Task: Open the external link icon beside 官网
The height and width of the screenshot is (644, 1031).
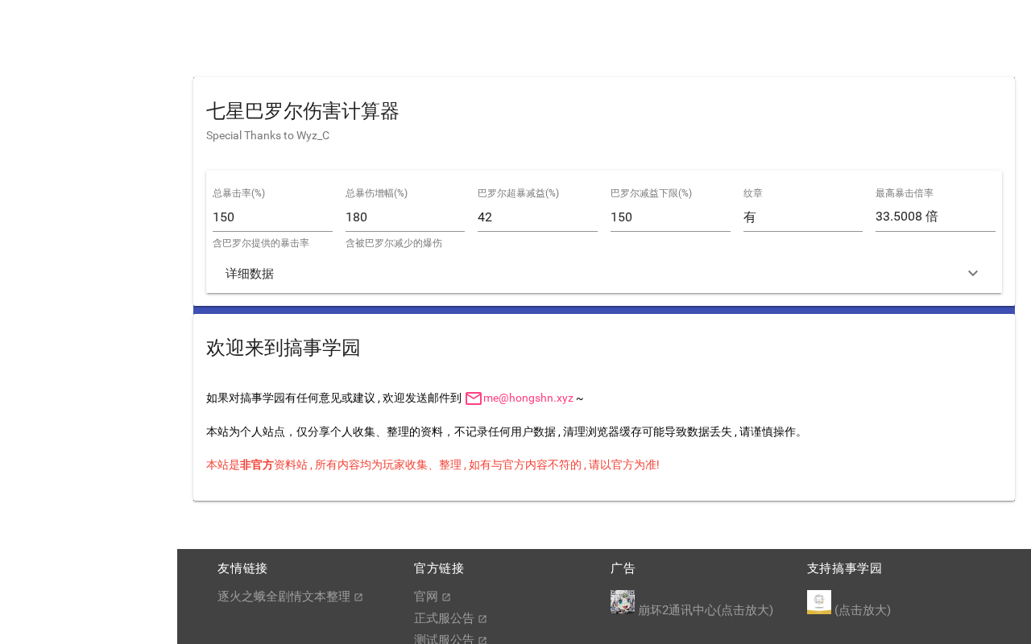Action: point(446,597)
